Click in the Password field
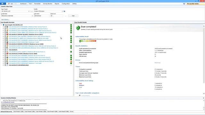This screenshot has height=115, width=205. [57, 16]
